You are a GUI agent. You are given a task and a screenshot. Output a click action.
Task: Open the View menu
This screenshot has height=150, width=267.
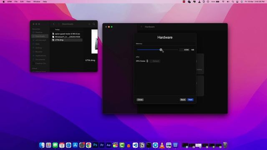[x=28, y=2]
